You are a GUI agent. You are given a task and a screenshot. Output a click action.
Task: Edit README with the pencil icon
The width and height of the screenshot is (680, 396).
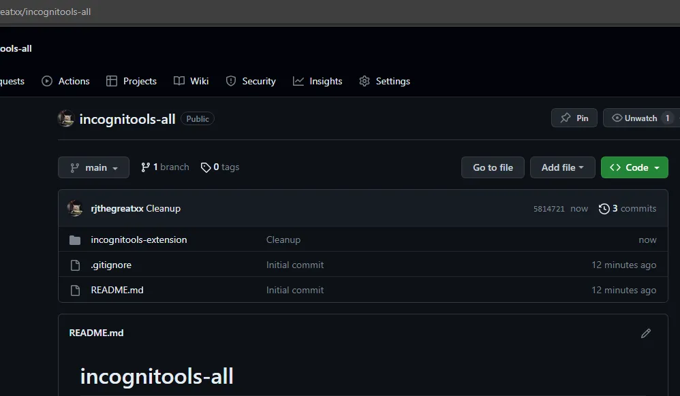tap(646, 333)
